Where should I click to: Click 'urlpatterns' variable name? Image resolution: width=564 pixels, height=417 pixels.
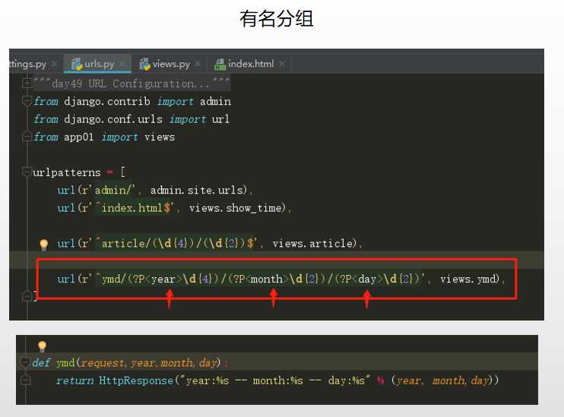[x=67, y=172]
